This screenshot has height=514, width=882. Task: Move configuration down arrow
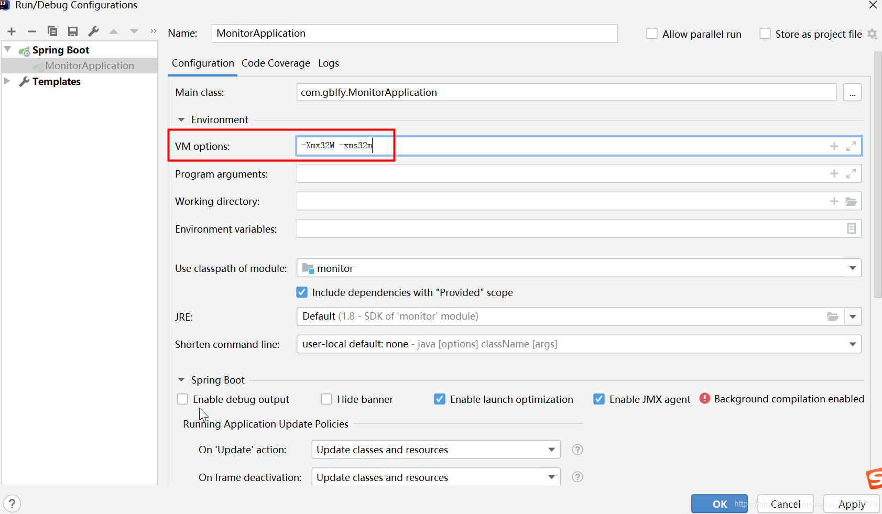pos(134,31)
